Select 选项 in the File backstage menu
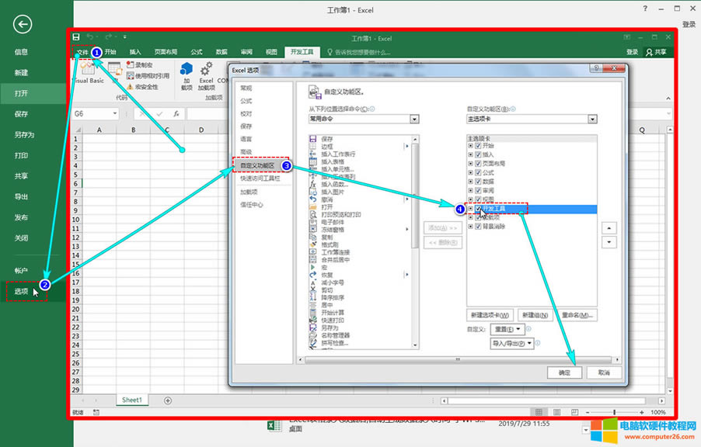The image size is (701, 447). click(23, 289)
